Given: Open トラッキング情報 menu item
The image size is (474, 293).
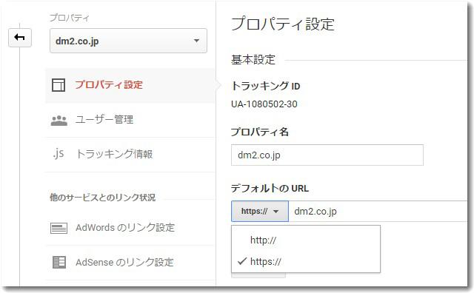Looking at the screenshot, I should [x=130, y=155].
